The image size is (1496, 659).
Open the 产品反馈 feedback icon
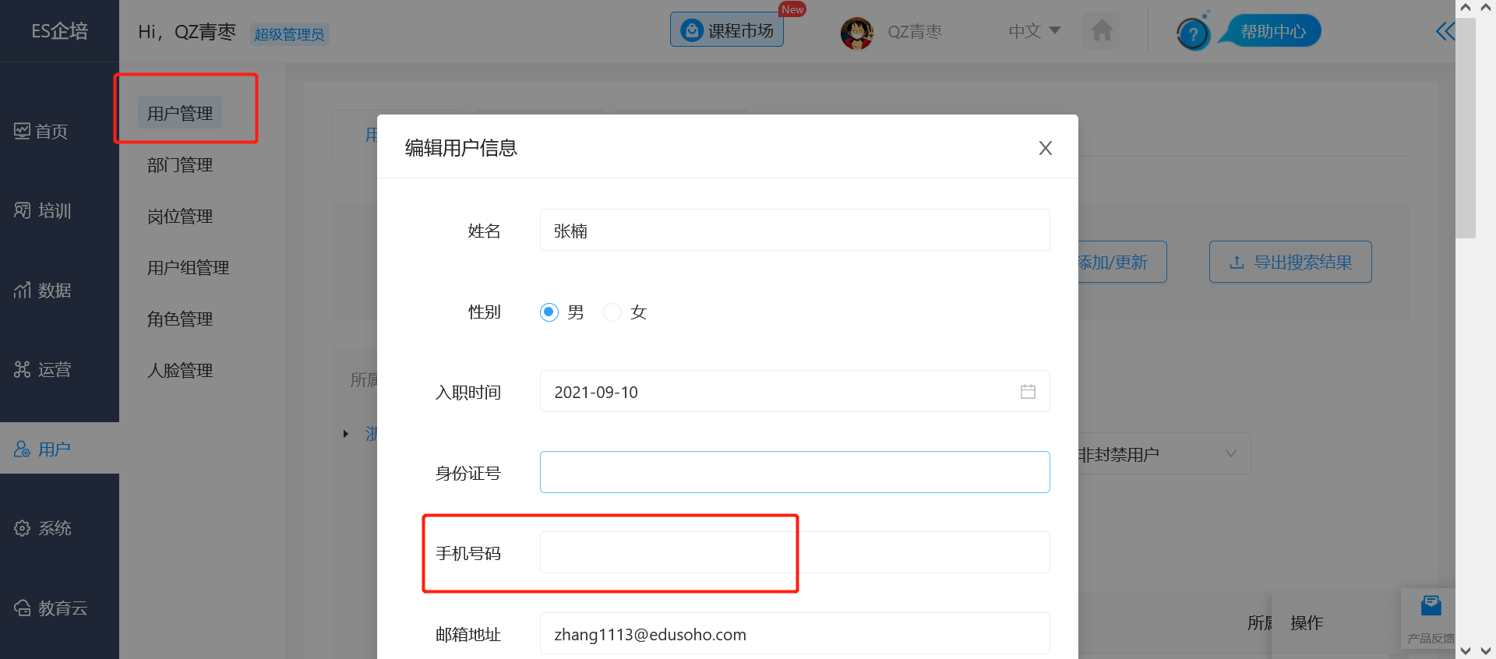click(1431, 606)
